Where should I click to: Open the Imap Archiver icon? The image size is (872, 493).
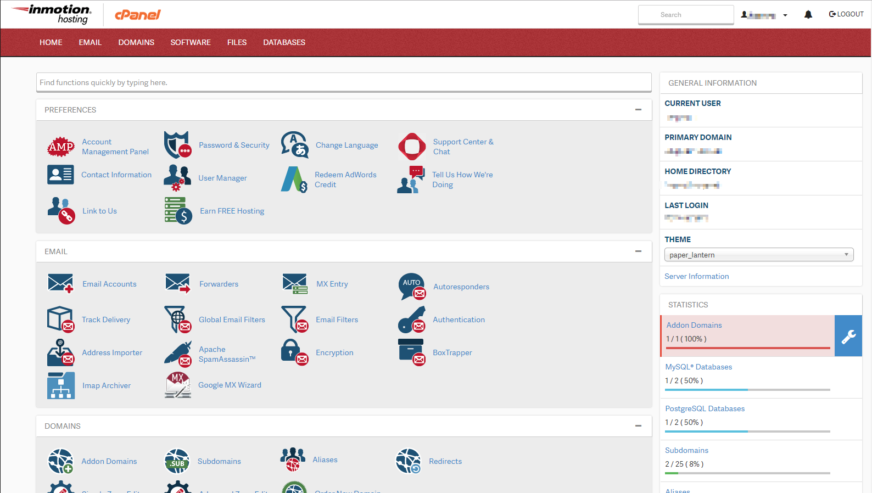click(x=60, y=385)
